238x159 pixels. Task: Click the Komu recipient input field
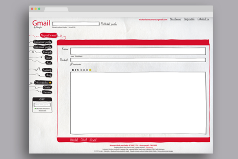coord(137,51)
